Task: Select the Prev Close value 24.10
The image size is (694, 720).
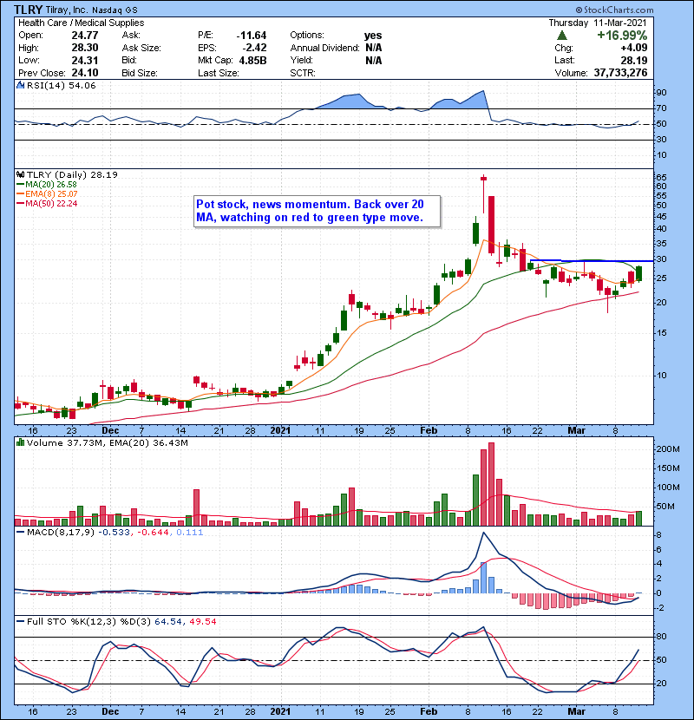Action: tap(85, 73)
